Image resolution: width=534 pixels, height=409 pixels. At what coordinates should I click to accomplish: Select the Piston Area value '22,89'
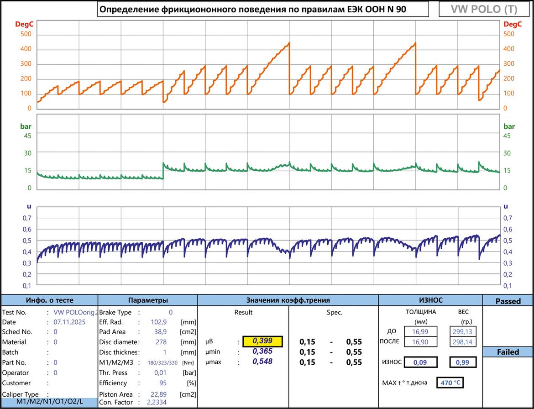click(x=159, y=395)
